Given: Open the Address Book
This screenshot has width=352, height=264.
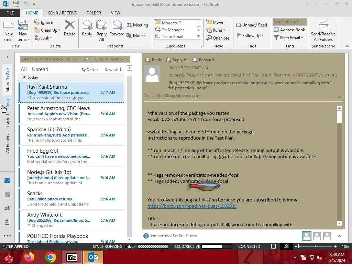Looking at the screenshot, I should click(289, 30).
